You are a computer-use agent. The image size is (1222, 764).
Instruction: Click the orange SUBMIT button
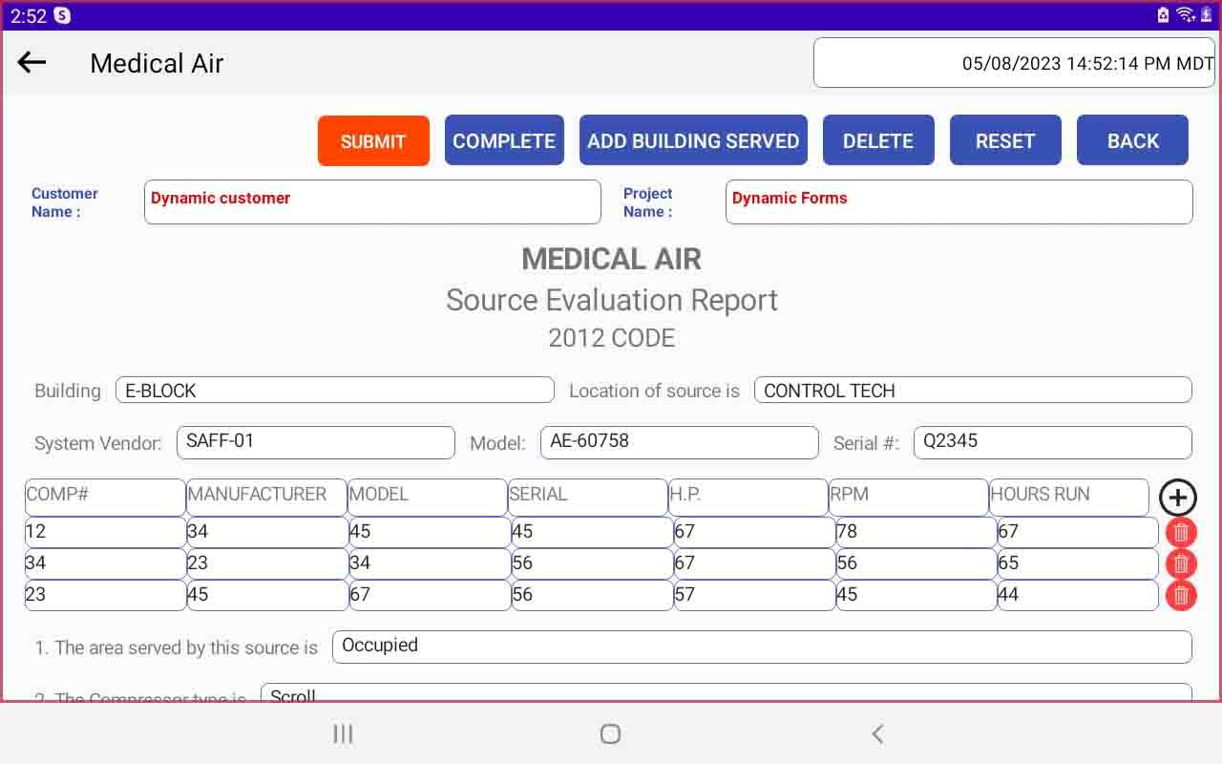373,140
